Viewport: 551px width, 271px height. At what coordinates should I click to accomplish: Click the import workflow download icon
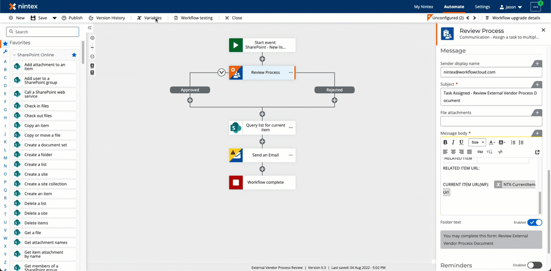(x=92, y=66)
